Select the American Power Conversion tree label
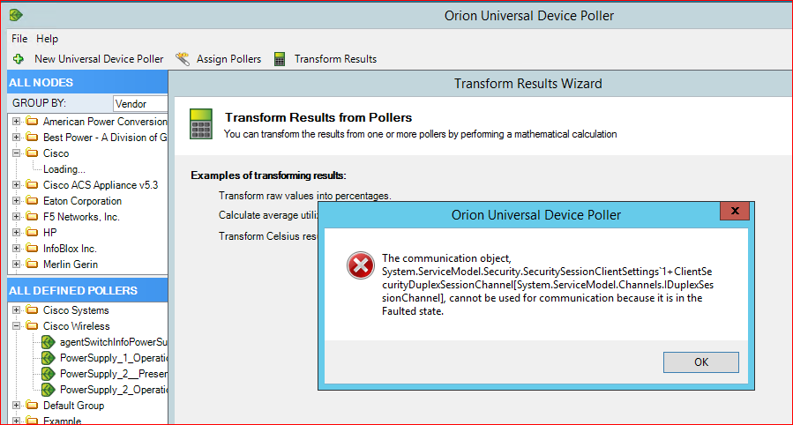This screenshot has width=793, height=425. pos(105,122)
